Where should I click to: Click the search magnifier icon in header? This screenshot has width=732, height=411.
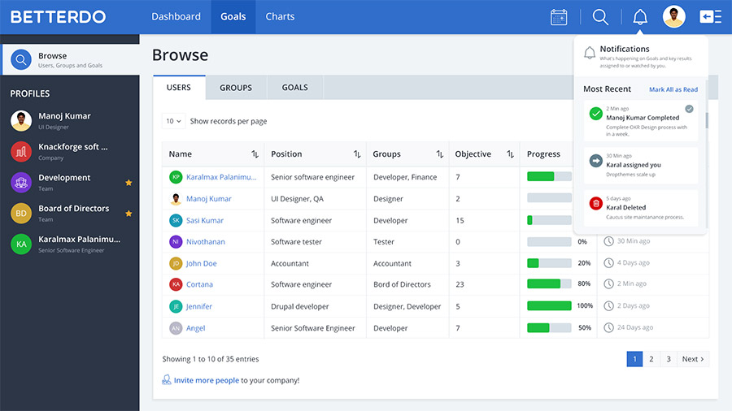coord(600,17)
